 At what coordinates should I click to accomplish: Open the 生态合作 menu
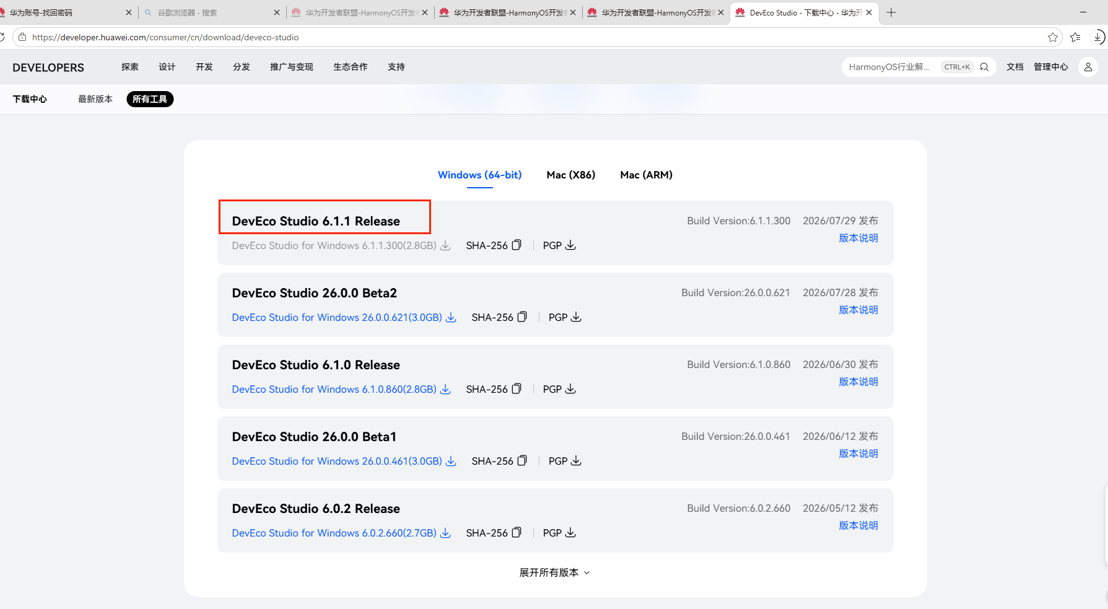[351, 67]
